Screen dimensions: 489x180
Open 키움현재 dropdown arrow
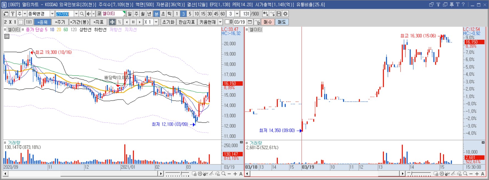tap(220, 22)
